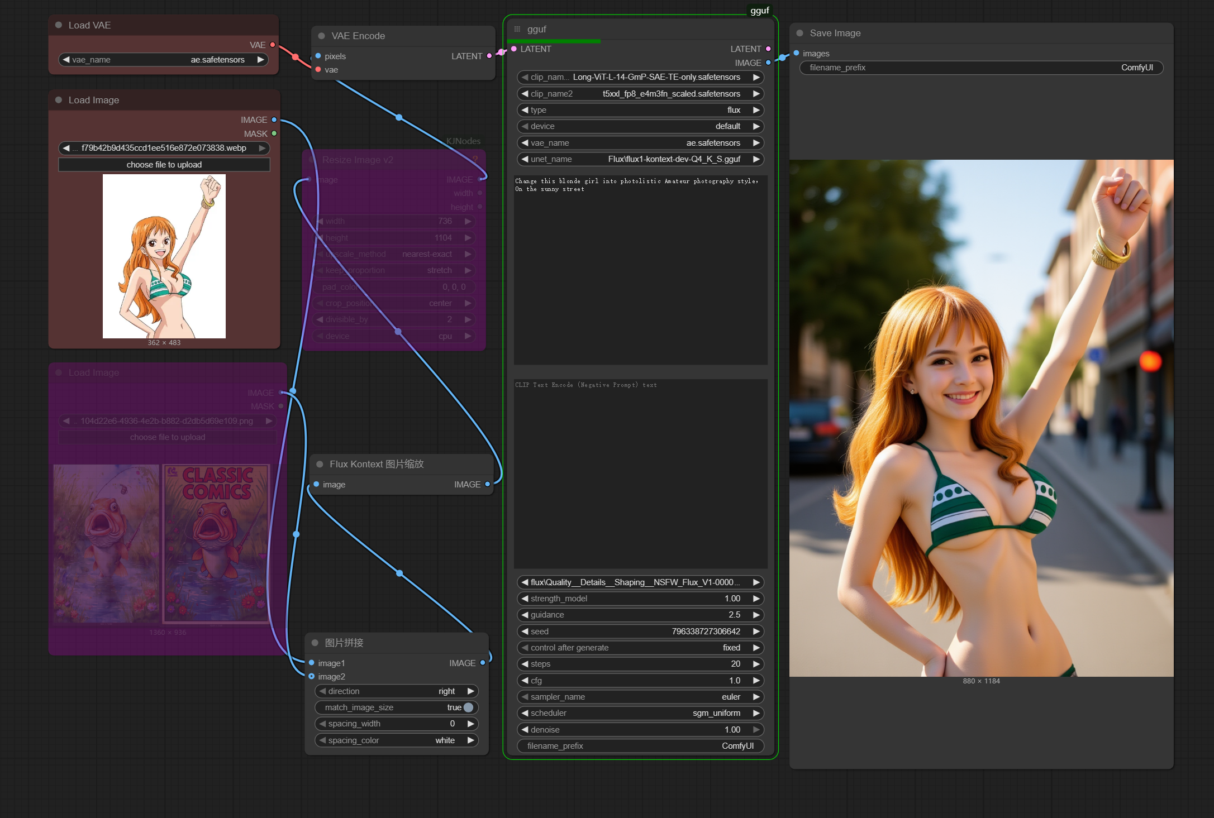Click the VAE Encode collapse dot
The image size is (1214, 818).
pos(321,36)
